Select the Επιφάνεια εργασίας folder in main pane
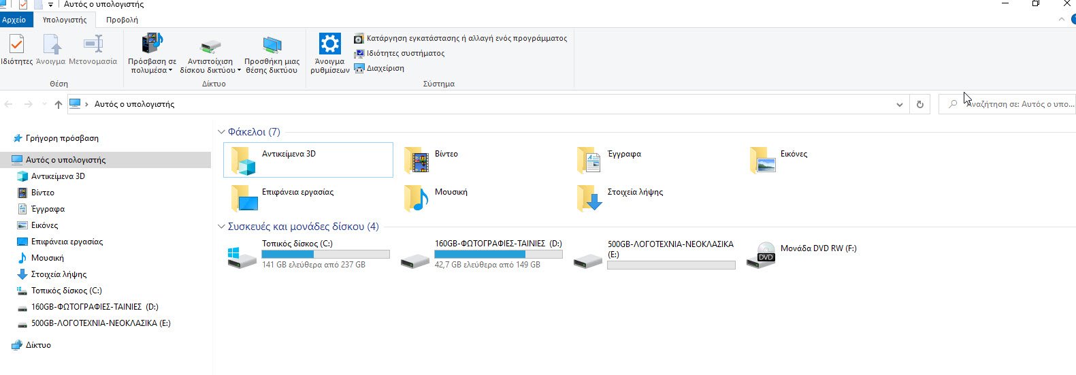The height and width of the screenshot is (375, 1076). [308, 198]
